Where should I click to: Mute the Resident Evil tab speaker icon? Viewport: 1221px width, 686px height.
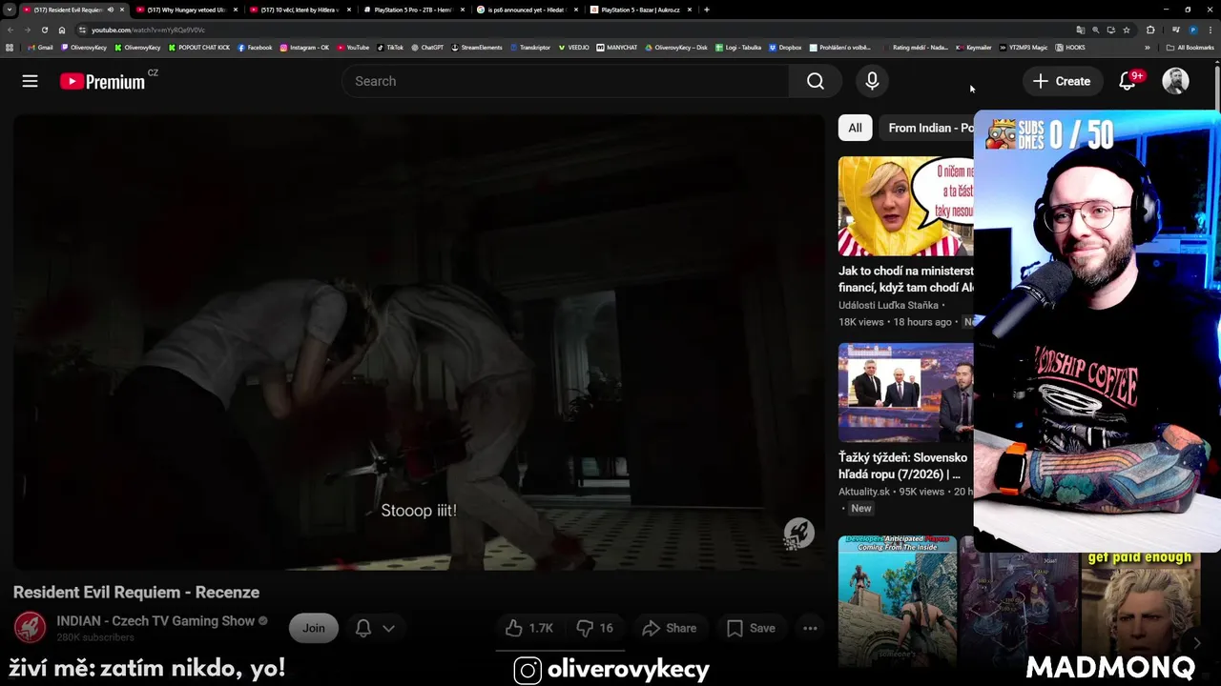[x=111, y=10]
